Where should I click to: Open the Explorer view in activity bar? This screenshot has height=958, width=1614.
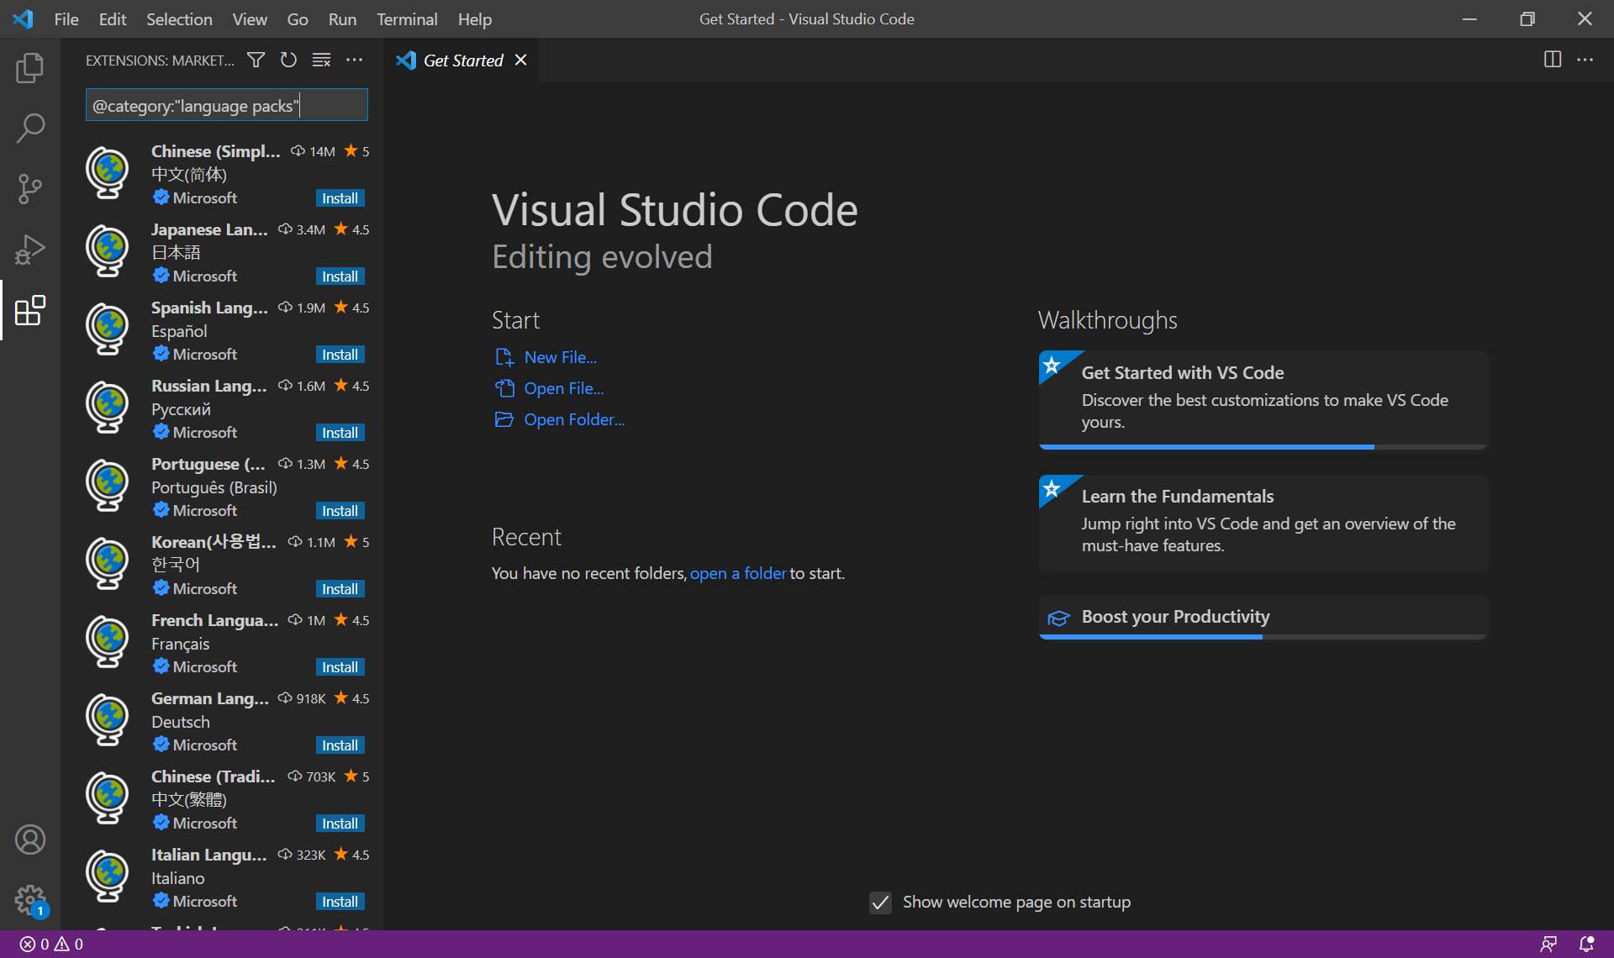tap(30, 68)
